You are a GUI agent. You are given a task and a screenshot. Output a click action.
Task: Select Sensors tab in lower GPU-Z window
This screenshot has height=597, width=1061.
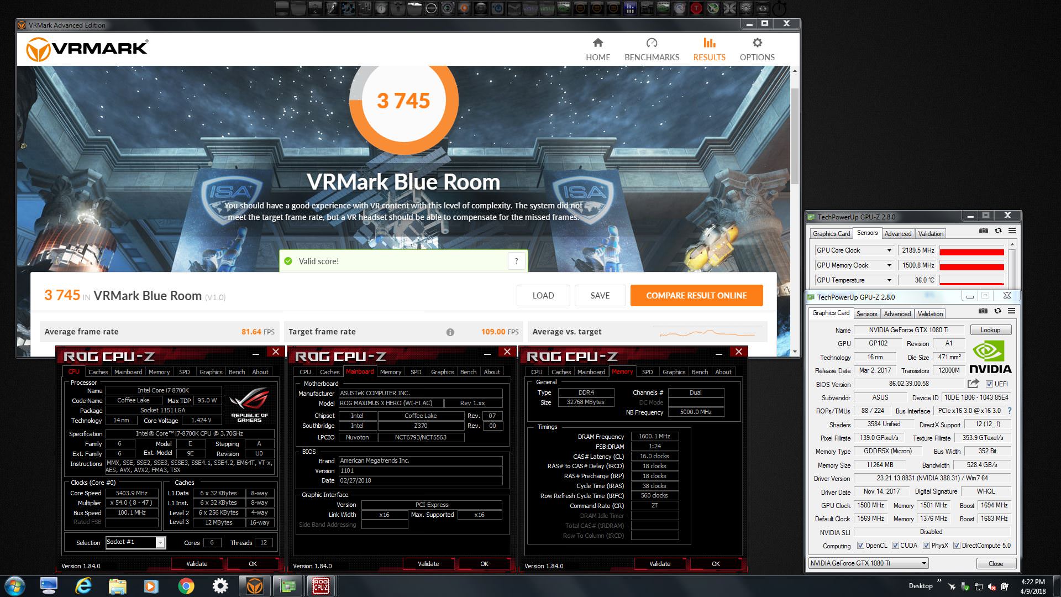click(866, 314)
